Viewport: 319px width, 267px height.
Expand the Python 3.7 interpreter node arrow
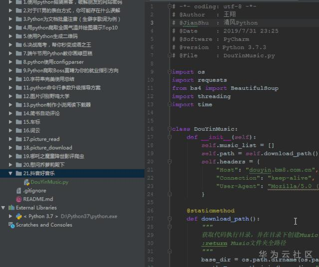(x=10, y=216)
